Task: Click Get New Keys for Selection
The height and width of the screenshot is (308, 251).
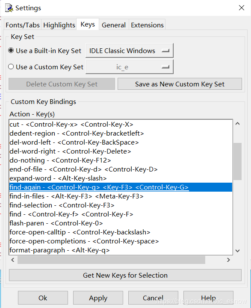Action: coord(125,275)
